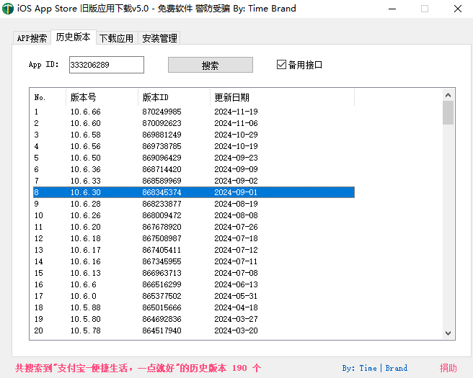Select row with version 10.6.58
This screenshot has width=473, height=378.
tap(194, 135)
